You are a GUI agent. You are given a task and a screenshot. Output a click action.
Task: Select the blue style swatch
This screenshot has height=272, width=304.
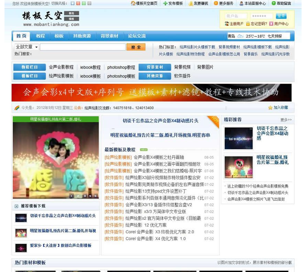(x=73, y=3)
